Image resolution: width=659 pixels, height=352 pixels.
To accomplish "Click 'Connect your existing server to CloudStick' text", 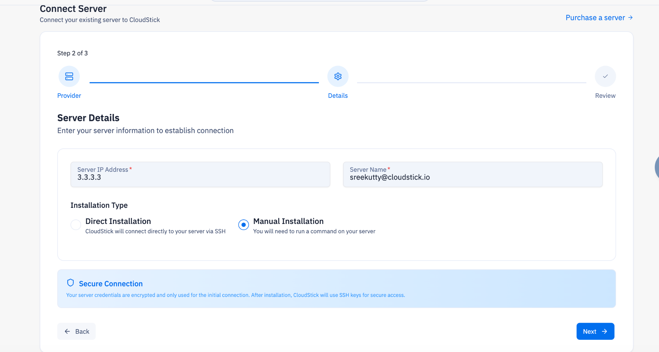I will coord(100,20).
